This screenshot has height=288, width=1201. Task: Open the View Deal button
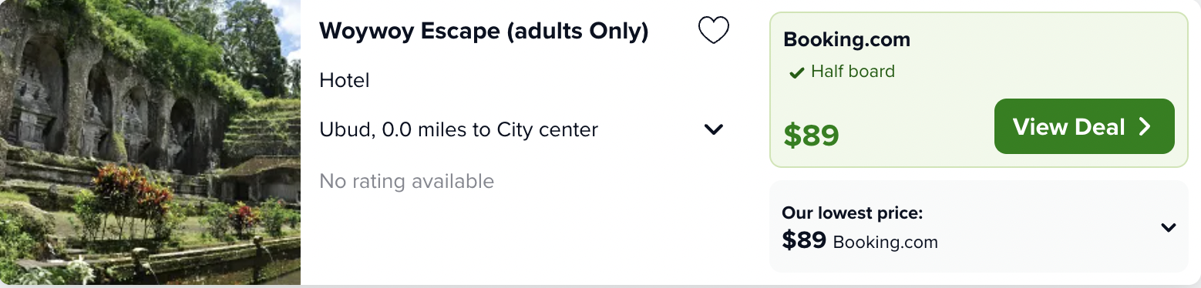coord(1084,126)
